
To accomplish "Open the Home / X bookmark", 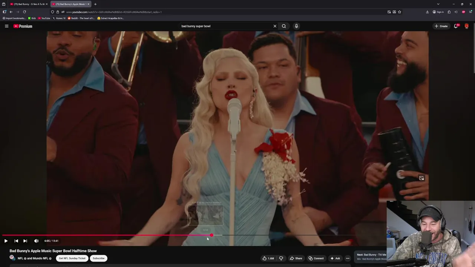I will point(59,18).
